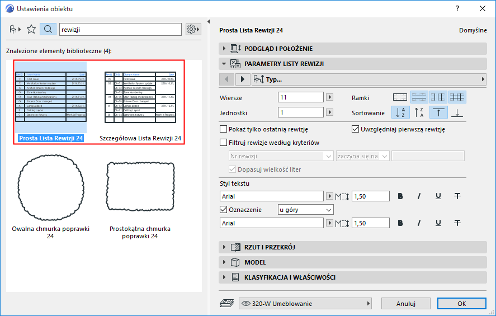Open the Typ... parameter page menu
496x316 pixels.
pyautogui.click(x=369, y=79)
